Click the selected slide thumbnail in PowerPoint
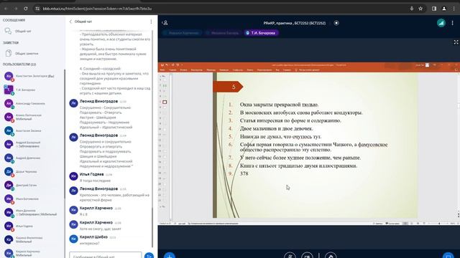 pyautogui.click(x=165, y=102)
